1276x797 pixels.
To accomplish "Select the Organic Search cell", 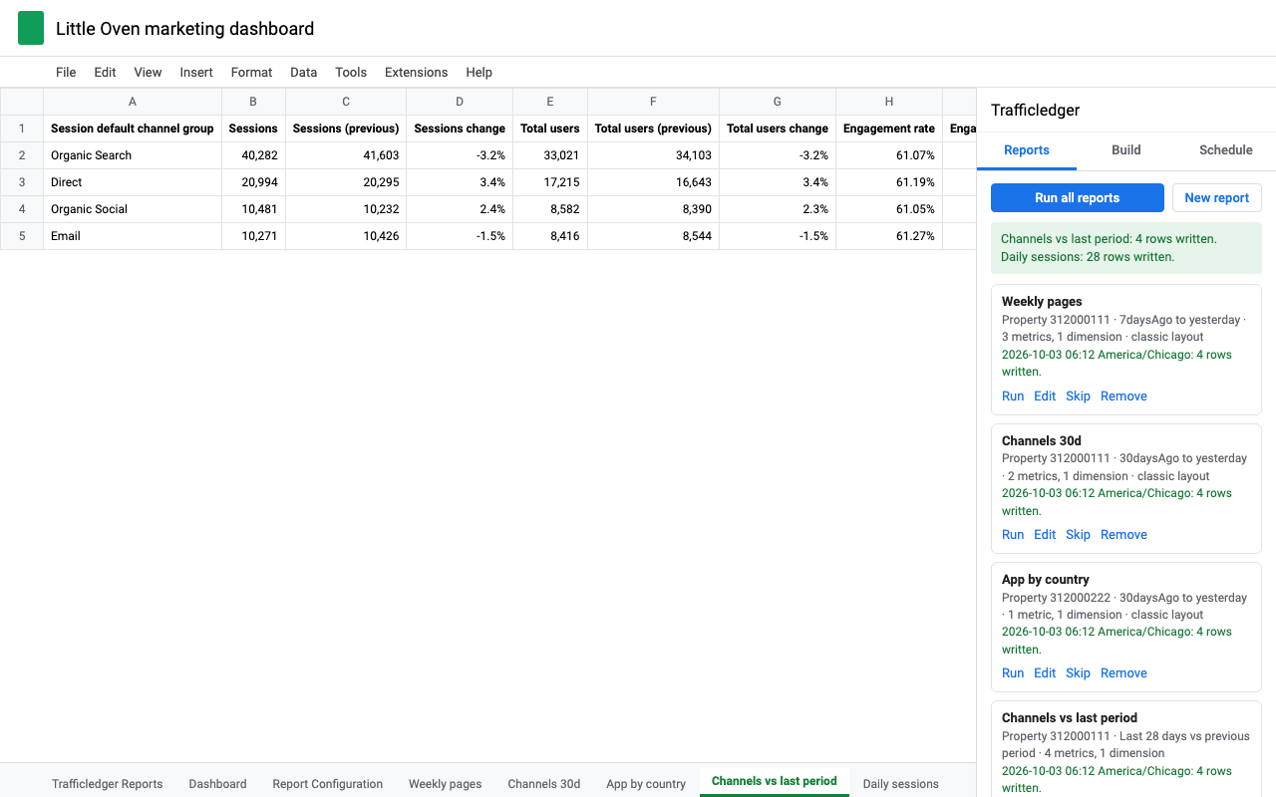I will tap(133, 155).
